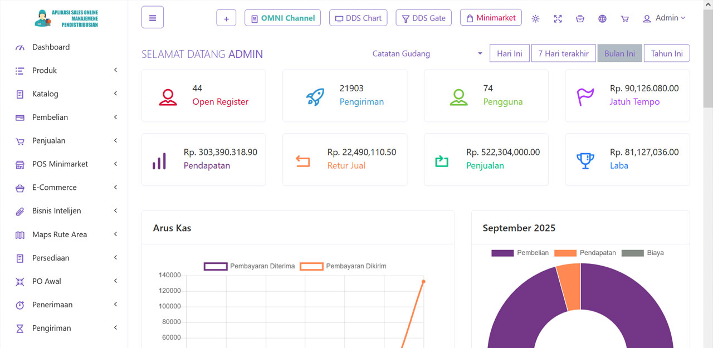
Task: Click the Pembelian purple legend swatch
Action: point(502,253)
